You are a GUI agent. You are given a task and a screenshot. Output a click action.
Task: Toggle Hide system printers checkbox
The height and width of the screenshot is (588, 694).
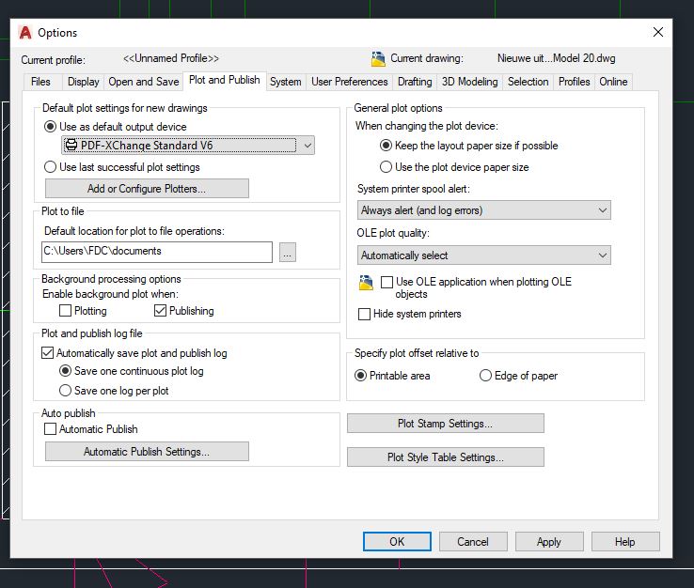click(364, 314)
